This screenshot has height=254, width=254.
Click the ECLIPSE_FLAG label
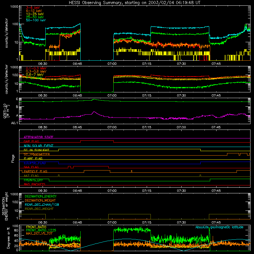point(35,163)
